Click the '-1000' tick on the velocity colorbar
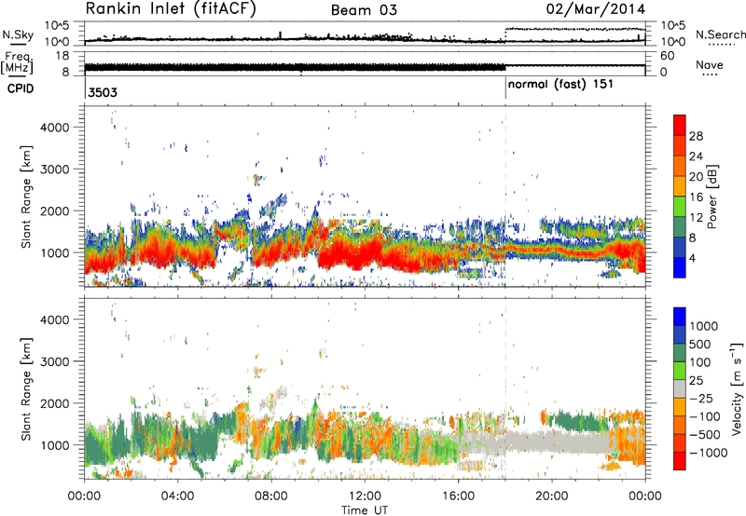Screen dimensions: 746x516 tap(708, 453)
